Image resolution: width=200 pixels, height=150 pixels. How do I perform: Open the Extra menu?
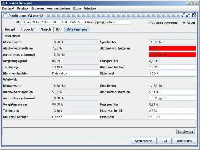tap(77, 8)
